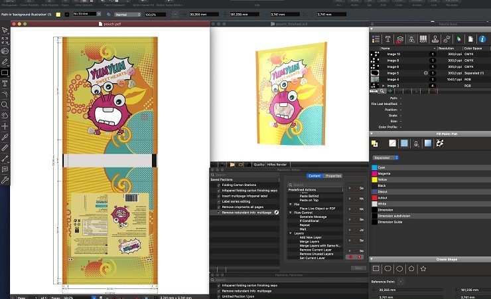Select the polygon in Create Shape
This screenshot has height=299, width=491.
click(411, 268)
